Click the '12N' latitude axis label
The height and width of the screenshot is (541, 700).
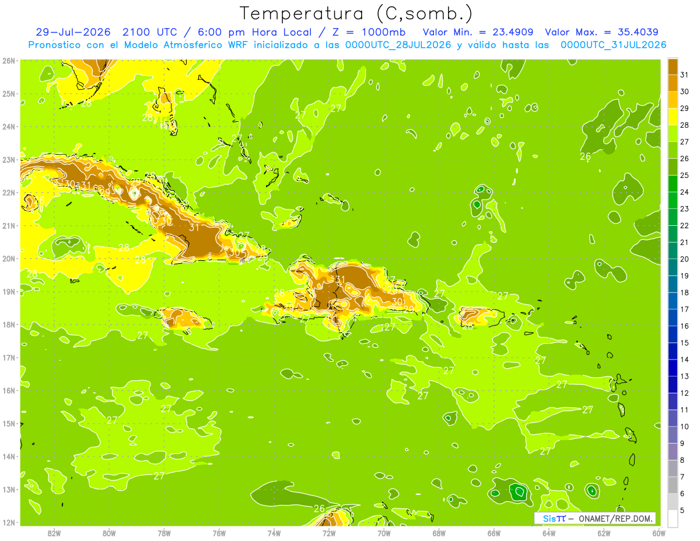click(8, 522)
